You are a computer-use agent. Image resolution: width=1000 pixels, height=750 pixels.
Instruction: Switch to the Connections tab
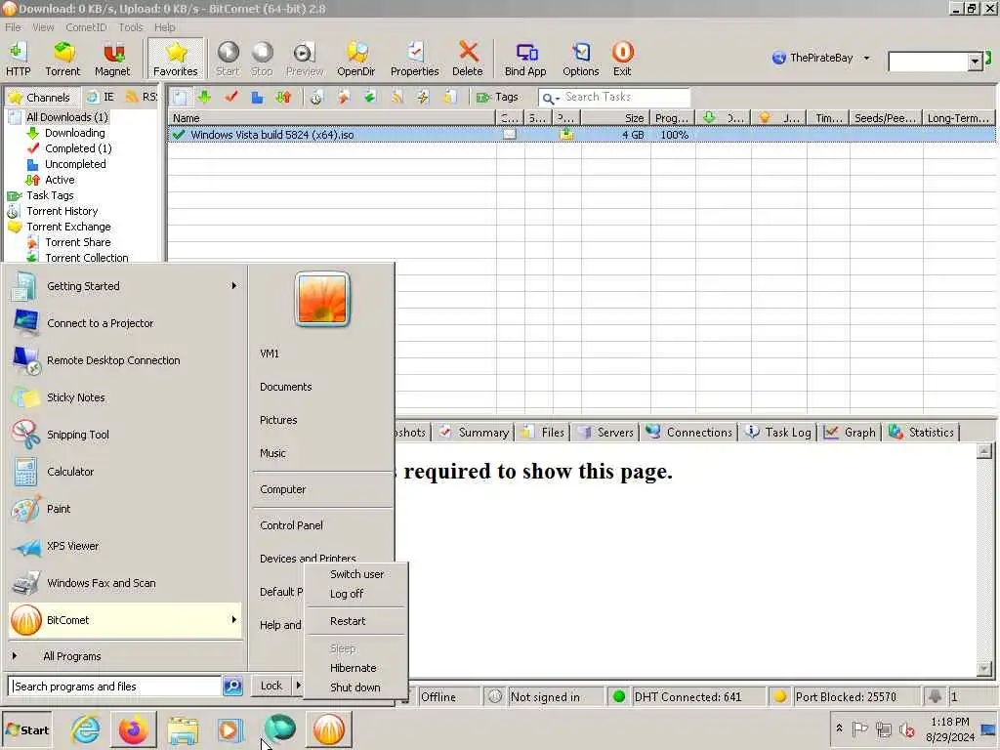689,433
